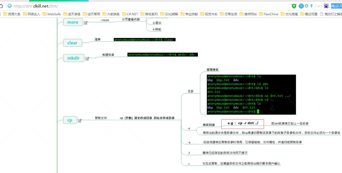
Task: Open the 逆天常用 bookmark folder
Action: pyautogui.click(x=92, y=14)
